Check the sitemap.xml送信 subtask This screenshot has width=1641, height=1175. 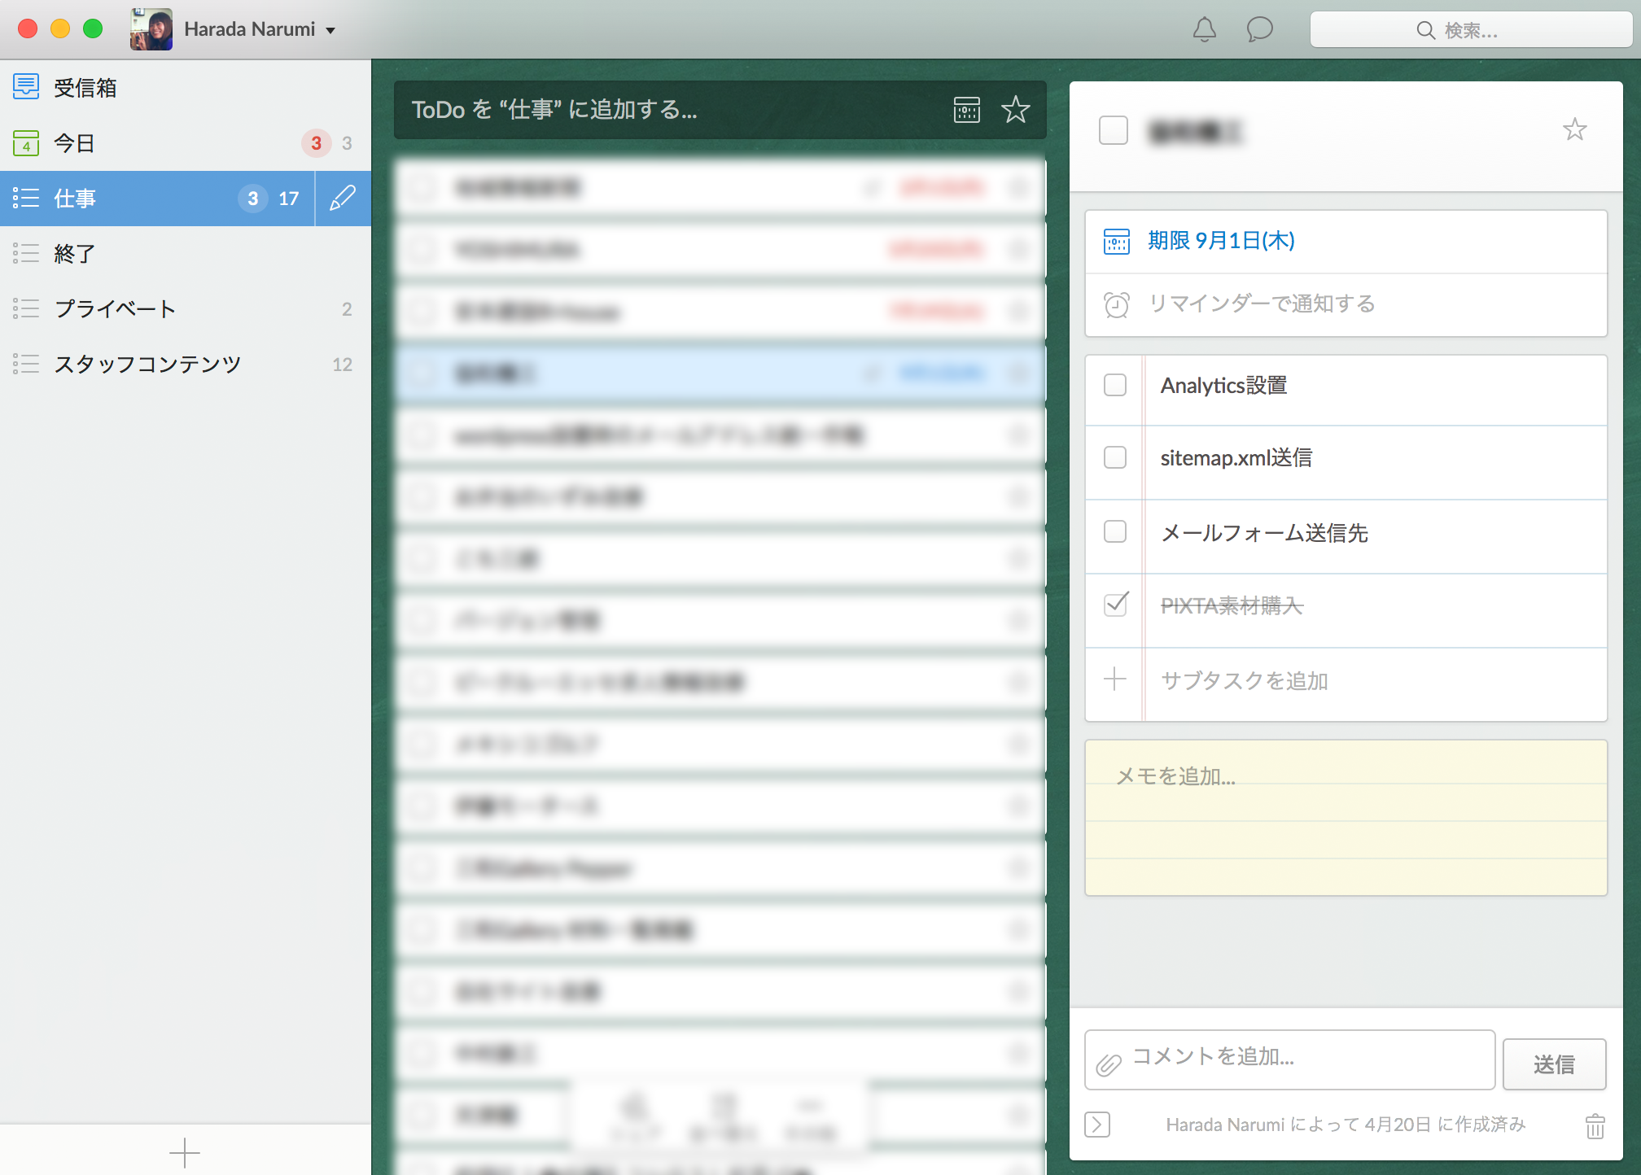pos(1115,457)
